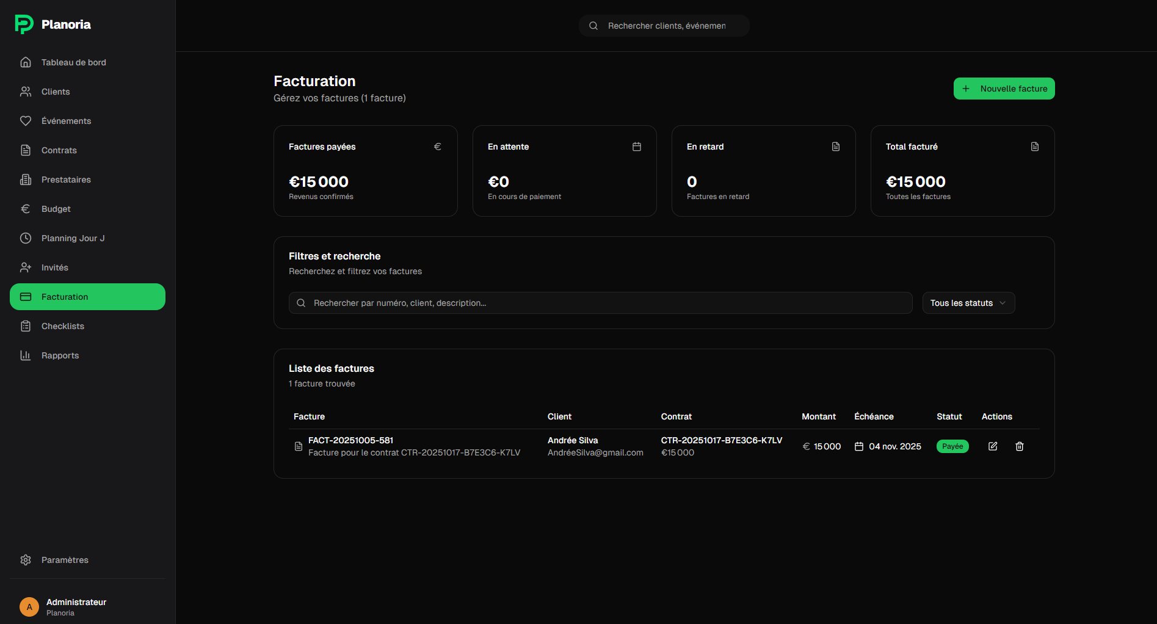The image size is (1157, 624).
Task: Open Contrats in the sidebar
Action: (x=87, y=150)
